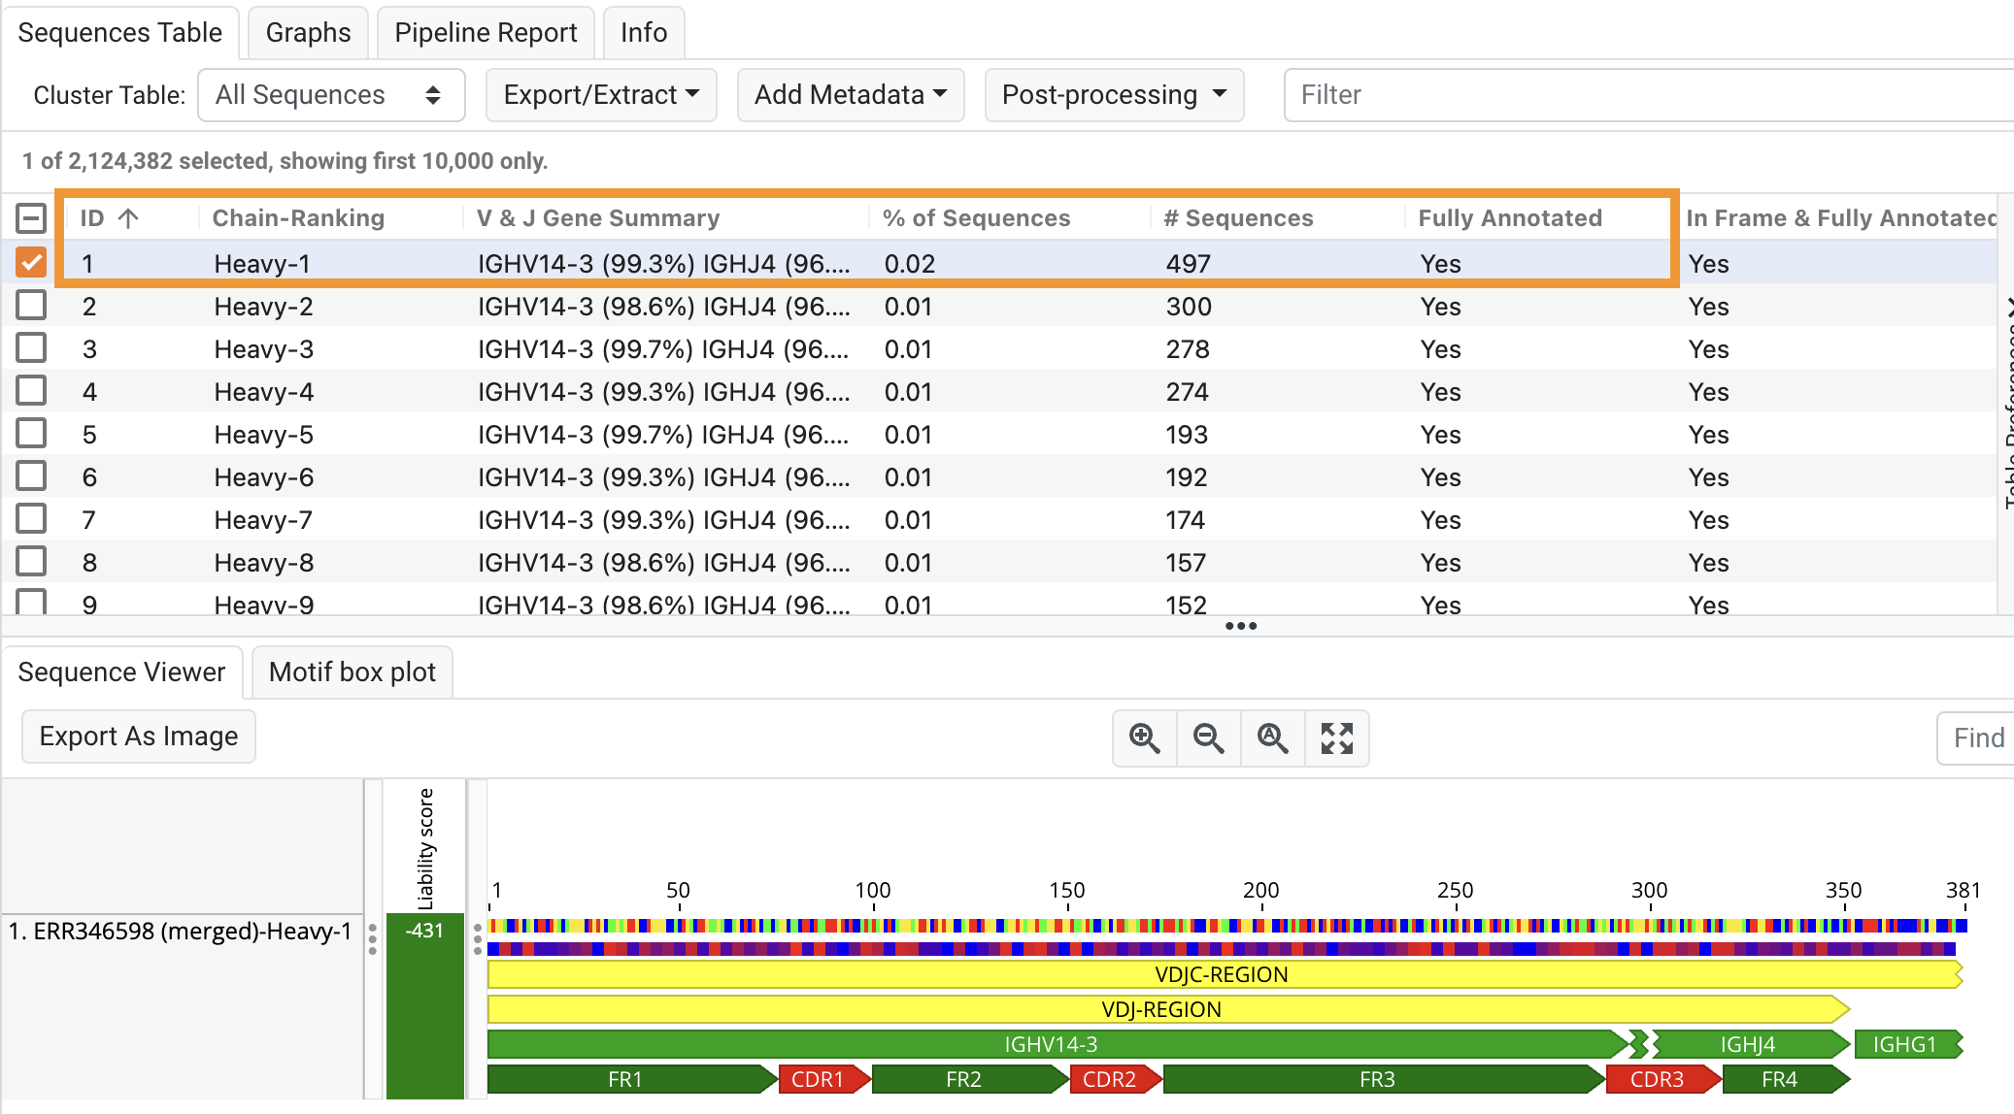Image resolution: width=2014 pixels, height=1114 pixels.
Task: Check the Heavy-5 row checkbox
Action: point(32,434)
